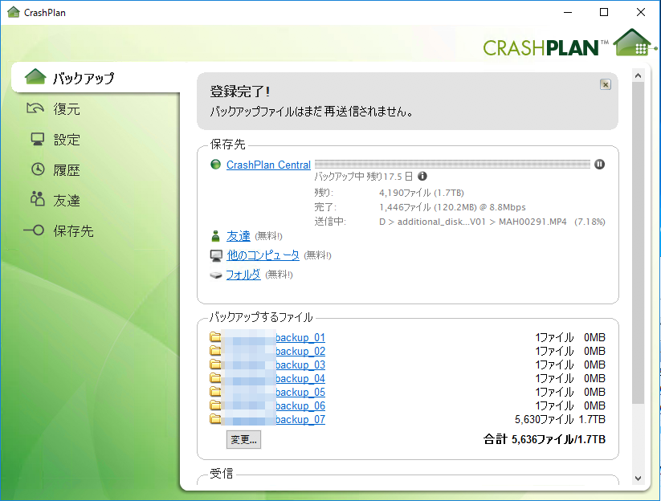Click the CrashPlan logo house icon
Image resolution: width=661 pixels, height=501 pixels.
click(634, 42)
